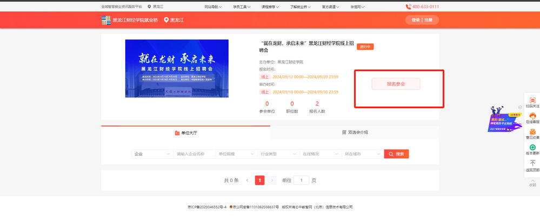Open the 行业类型 dropdown
Screen dimensions: 540x224
(x=278, y=154)
